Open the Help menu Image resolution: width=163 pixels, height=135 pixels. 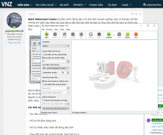point(68,29)
